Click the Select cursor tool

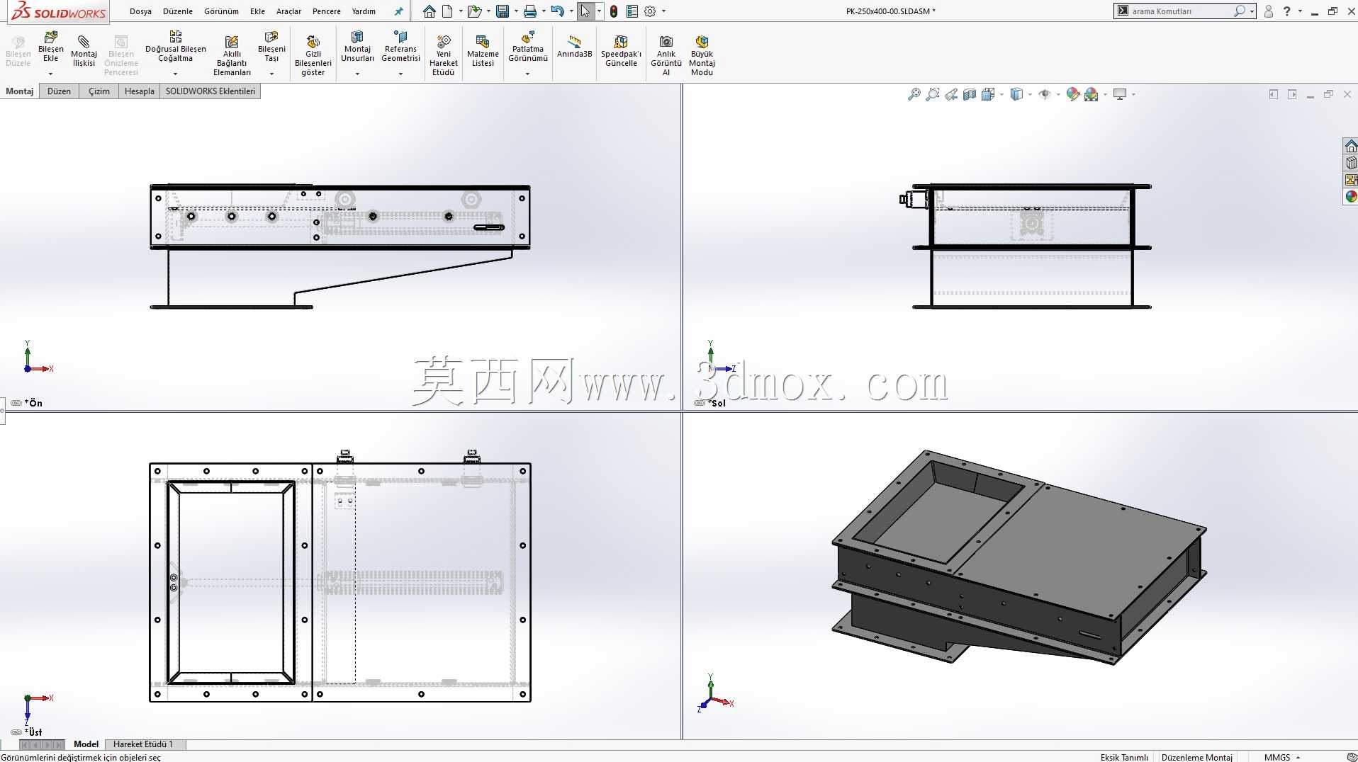click(585, 11)
